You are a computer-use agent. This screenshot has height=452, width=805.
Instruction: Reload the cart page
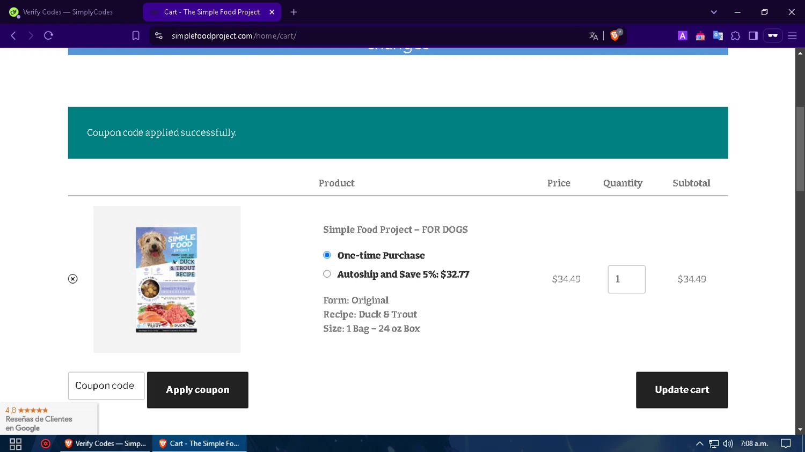pyautogui.click(x=48, y=36)
